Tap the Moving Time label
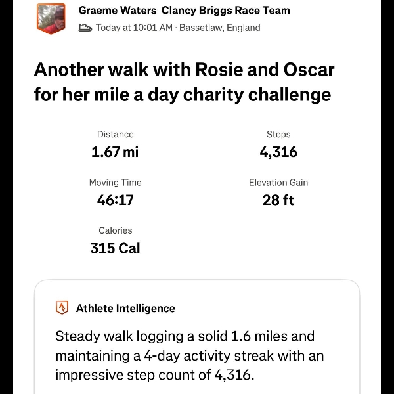Viewport: 394px width, 394px height. (115, 183)
